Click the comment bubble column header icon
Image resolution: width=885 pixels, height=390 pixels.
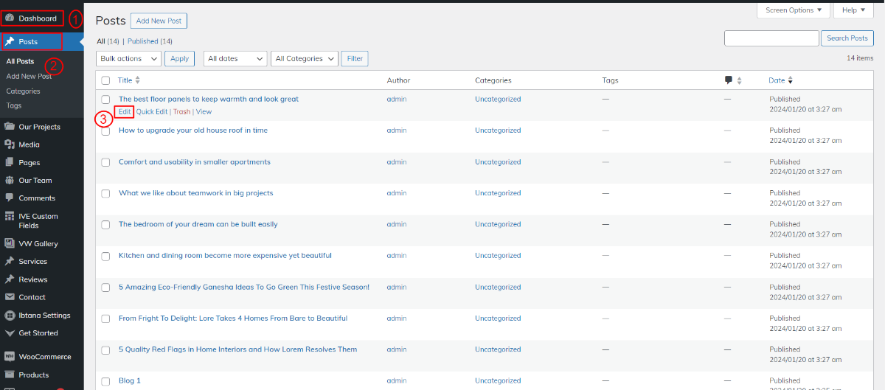tap(729, 80)
